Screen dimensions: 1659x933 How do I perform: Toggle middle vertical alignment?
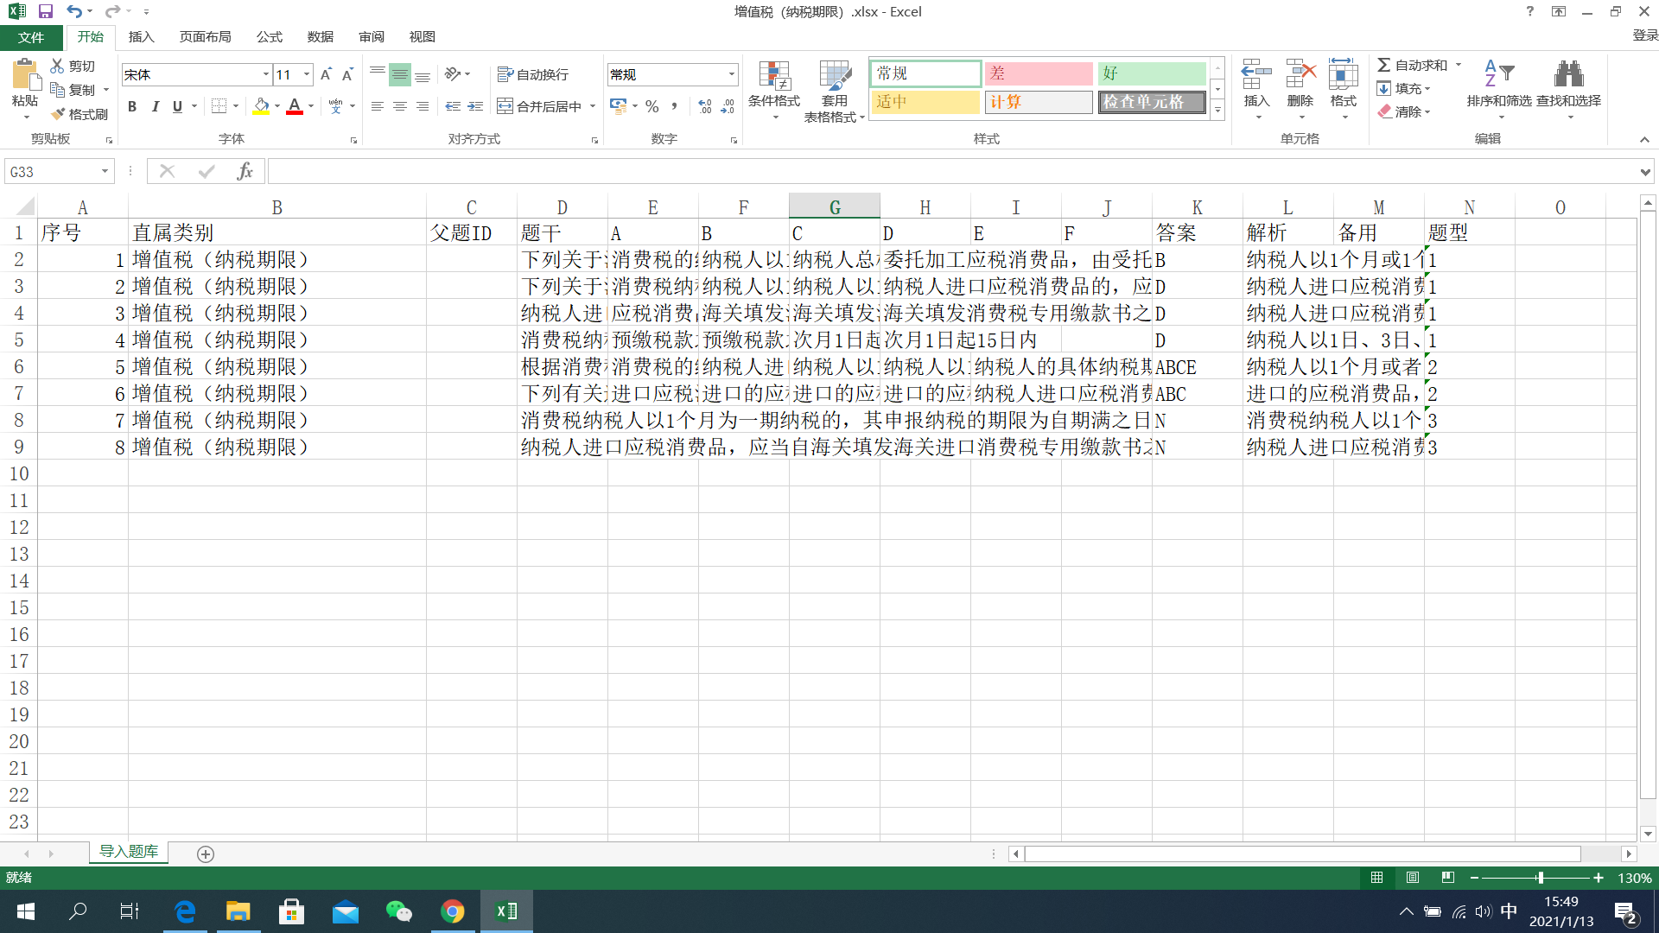pyautogui.click(x=400, y=74)
